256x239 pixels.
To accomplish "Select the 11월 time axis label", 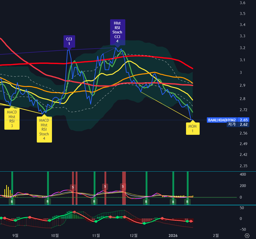I will (x=96, y=235).
